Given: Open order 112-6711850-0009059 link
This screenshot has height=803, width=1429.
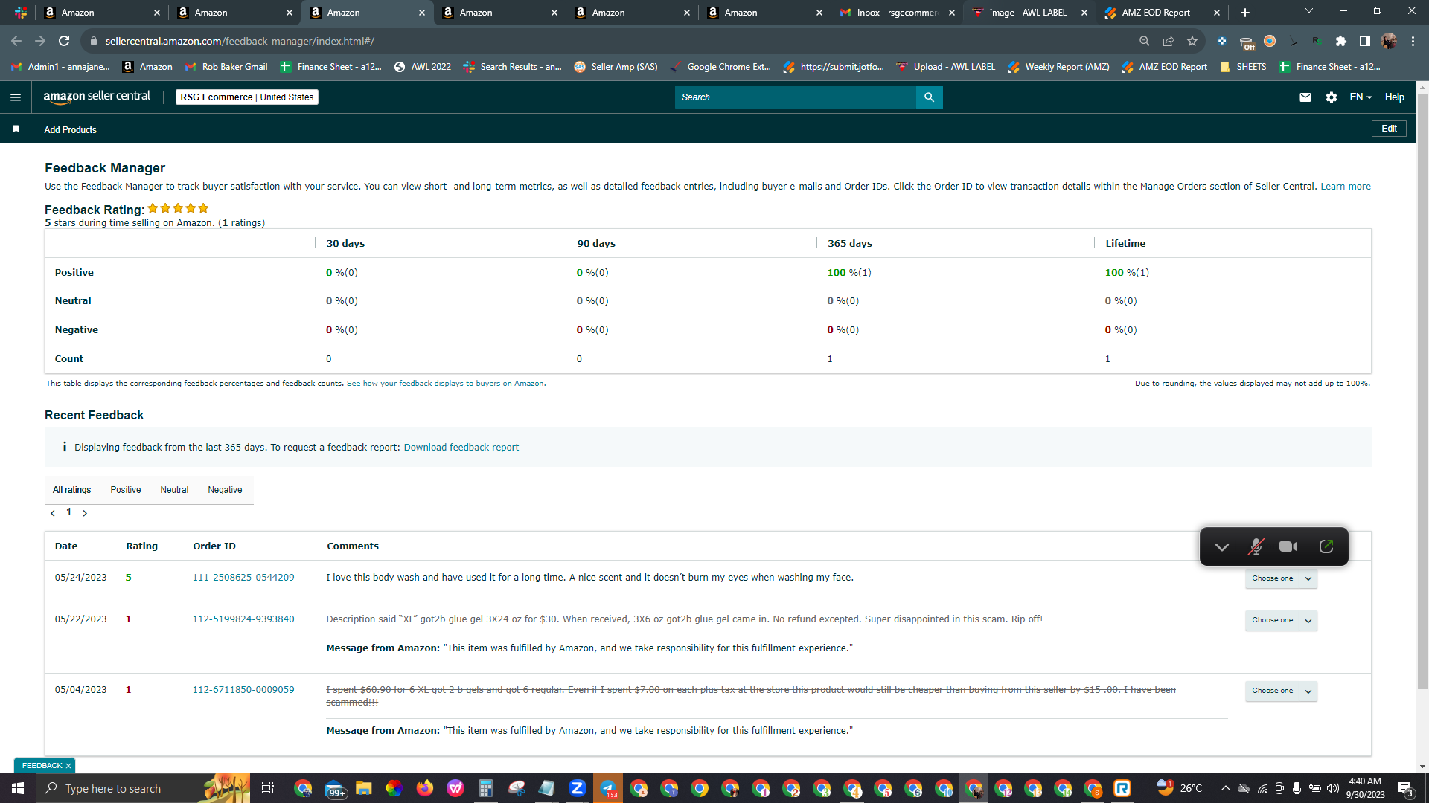Looking at the screenshot, I should pyautogui.click(x=243, y=690).
